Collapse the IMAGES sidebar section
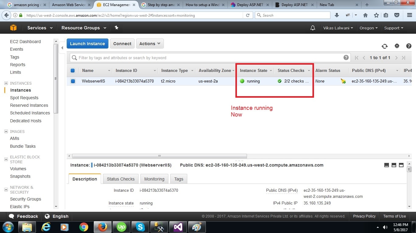Screen dimensions: 416x233 pos(6,131)
